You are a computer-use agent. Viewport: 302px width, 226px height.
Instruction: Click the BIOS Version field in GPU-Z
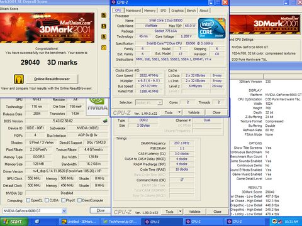point(63,121)
